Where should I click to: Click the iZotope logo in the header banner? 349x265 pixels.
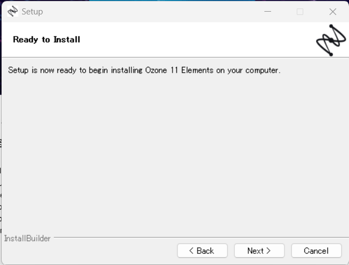(331, 40)
